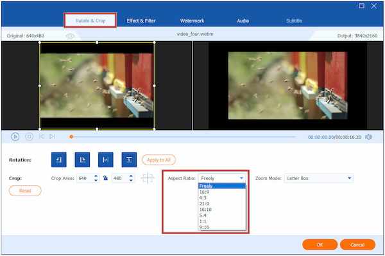Toggle original preview eye icon
Viewport: 385px width, 256px height.
click(70, 36)
